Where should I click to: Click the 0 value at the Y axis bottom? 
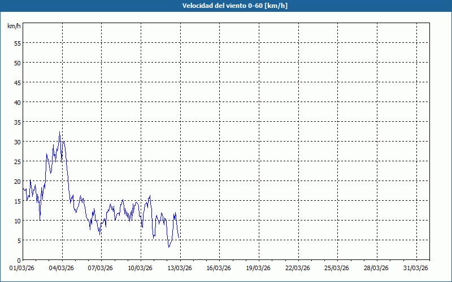coord(19,260)
